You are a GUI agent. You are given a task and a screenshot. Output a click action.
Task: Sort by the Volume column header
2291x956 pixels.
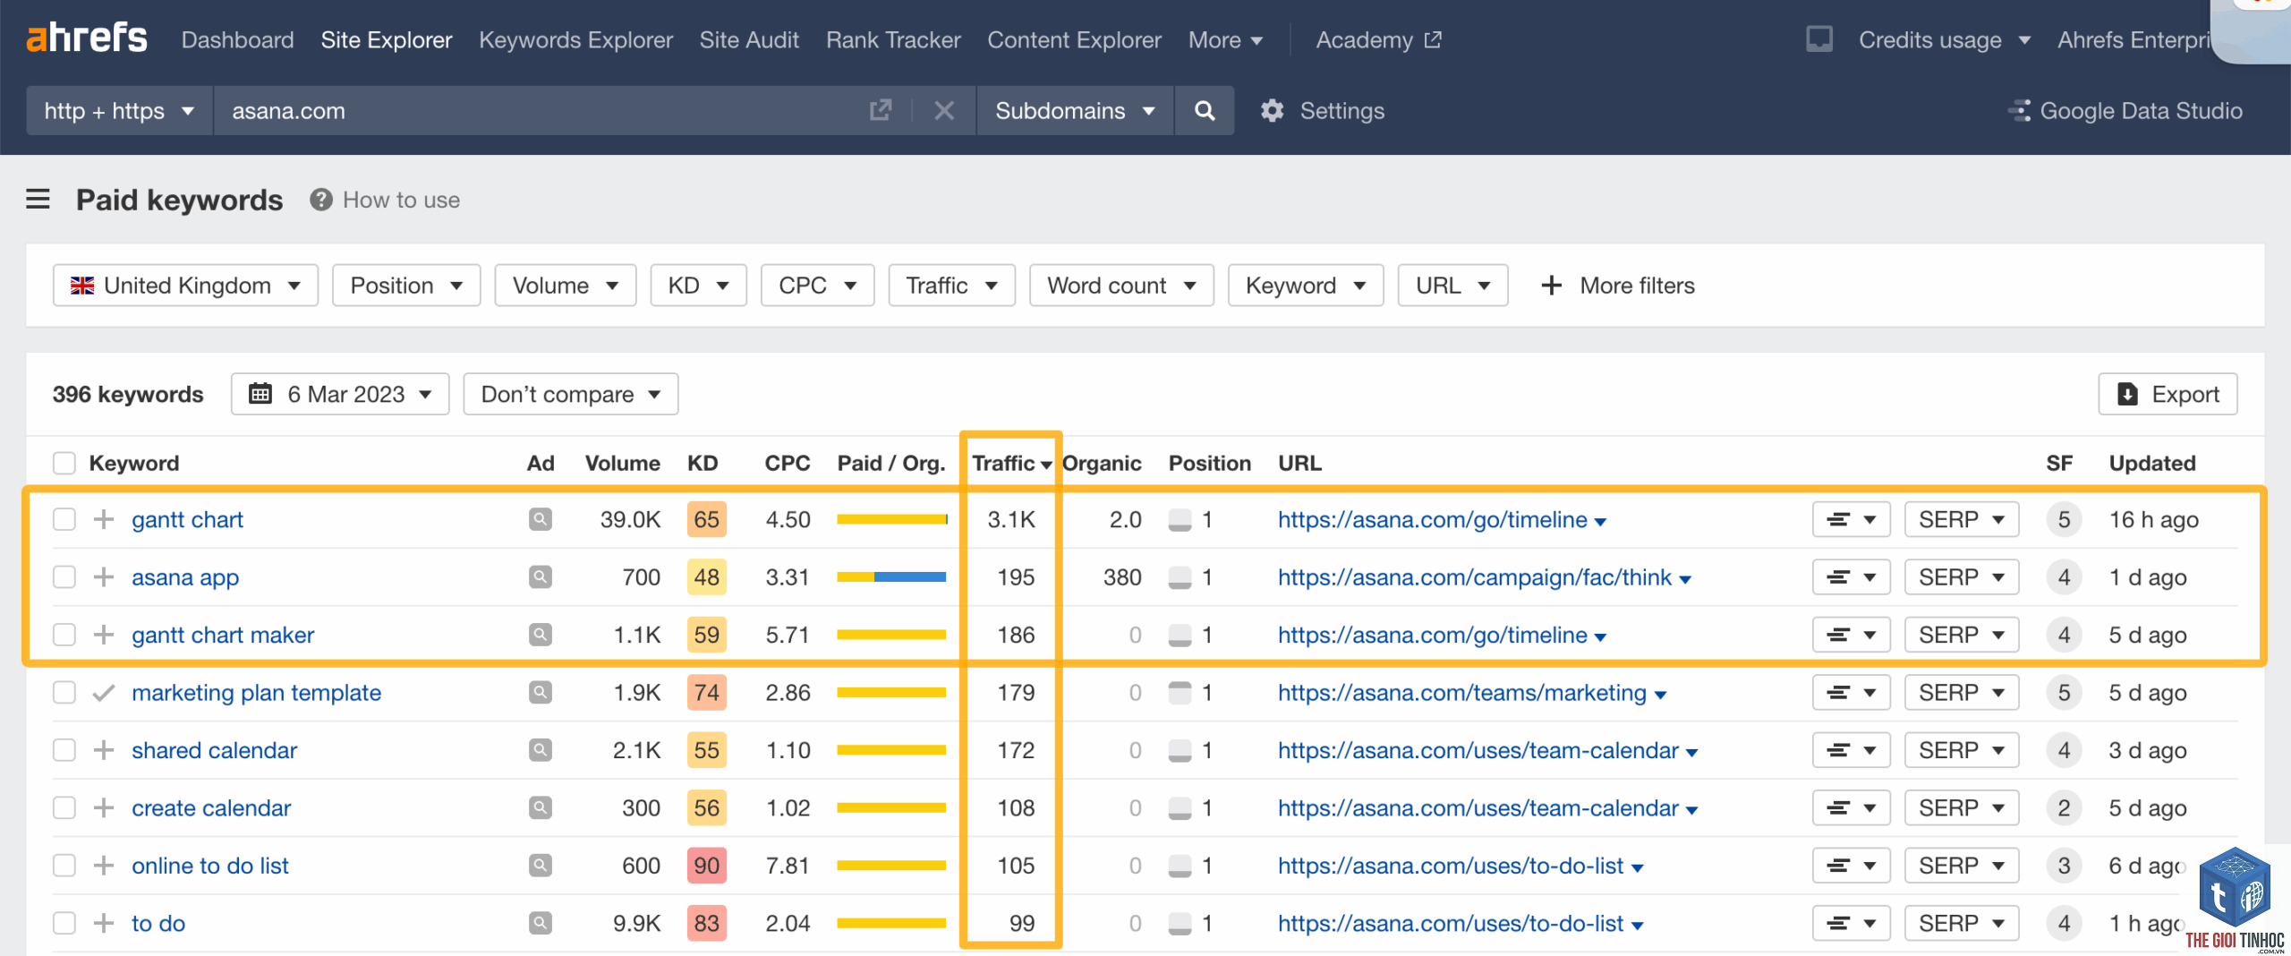click(x=622, y=463)
